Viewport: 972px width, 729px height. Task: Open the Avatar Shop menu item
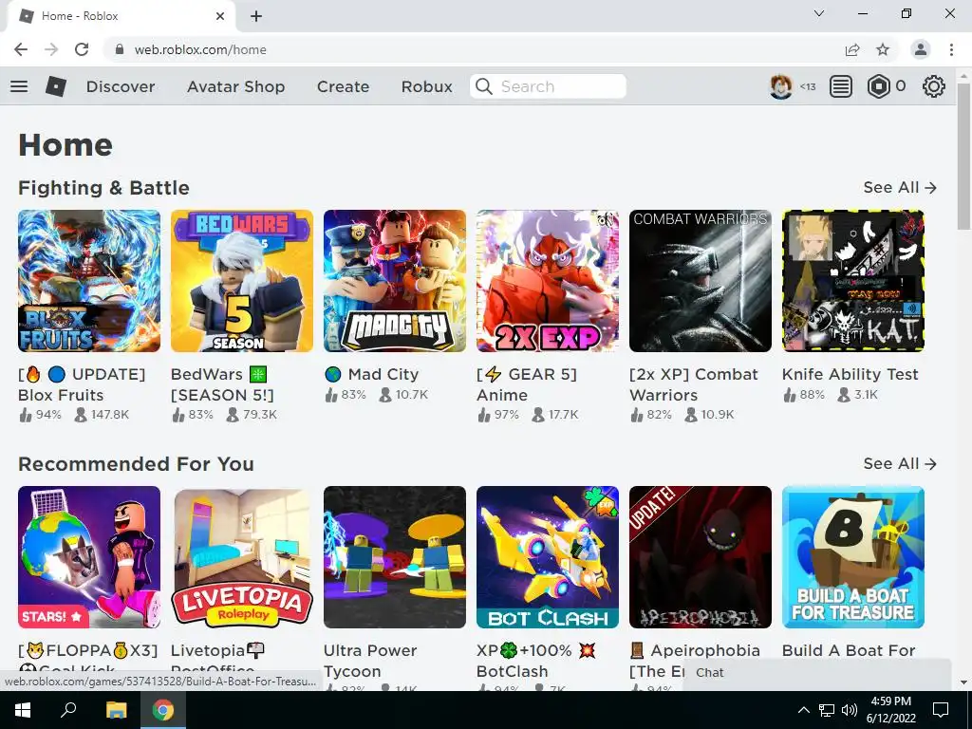tap(236, 86)
